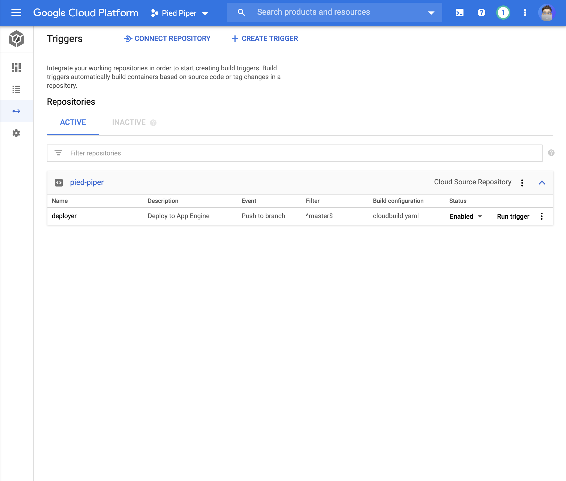This screenshot has width=566, height=481.
Task: Open deployer trigger row more options
Action: point(542,216)
